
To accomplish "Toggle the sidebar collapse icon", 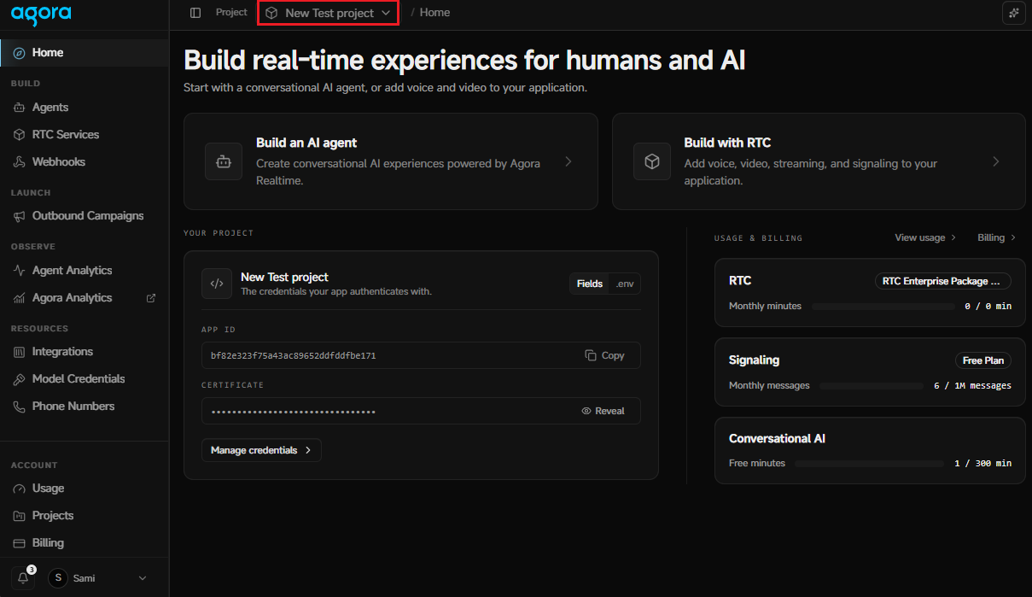I will click(195, 13).
